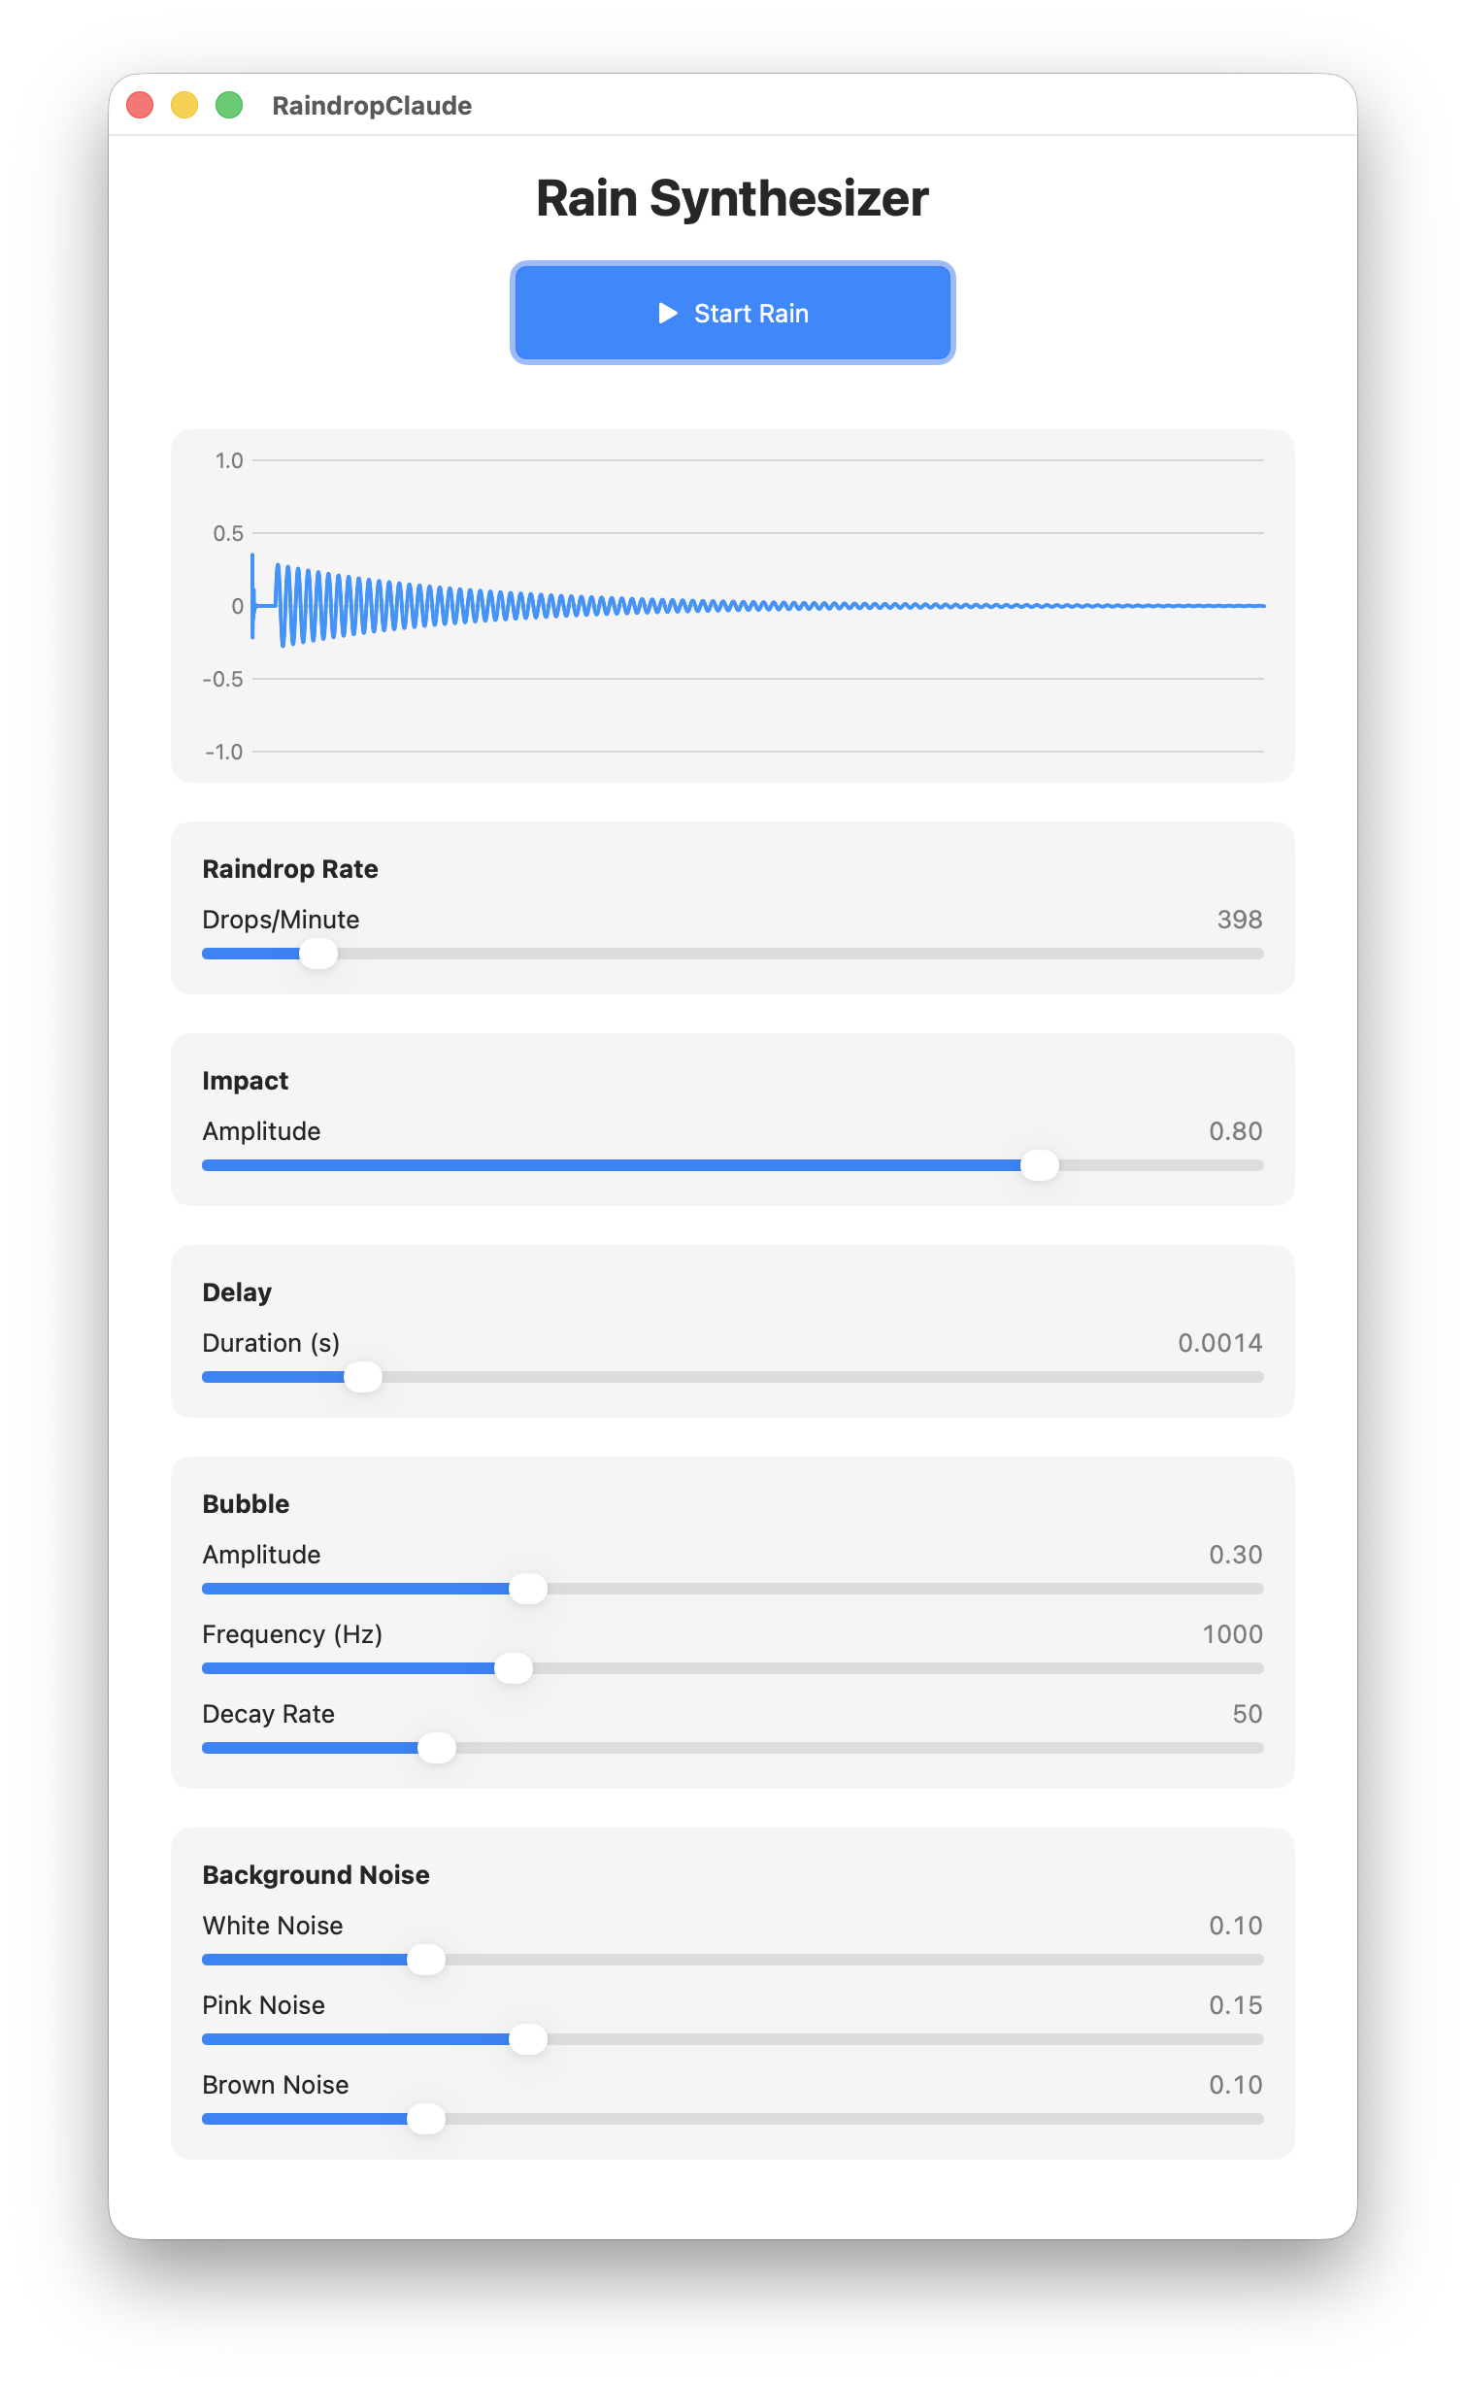Screen dimensions: 1466x2383
Task: Click the Brown Noise slider handle
Action: (x=426, y=2119)
